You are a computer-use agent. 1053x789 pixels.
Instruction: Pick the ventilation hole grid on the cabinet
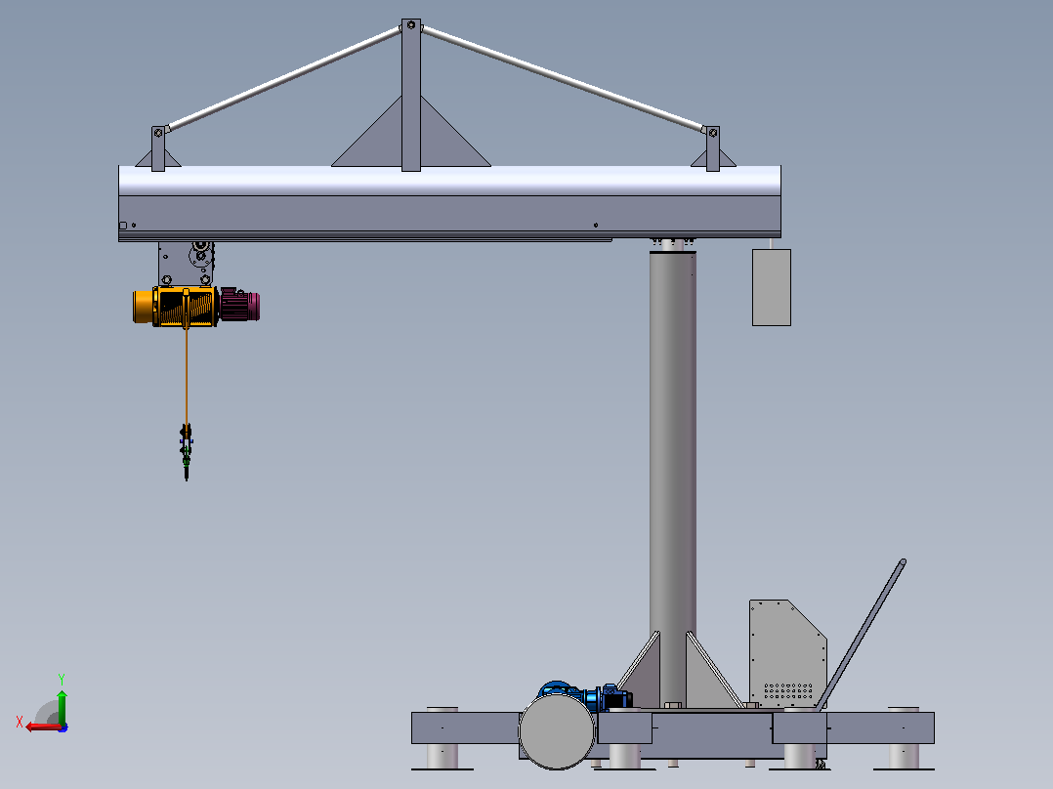click(x=788, y=691)
